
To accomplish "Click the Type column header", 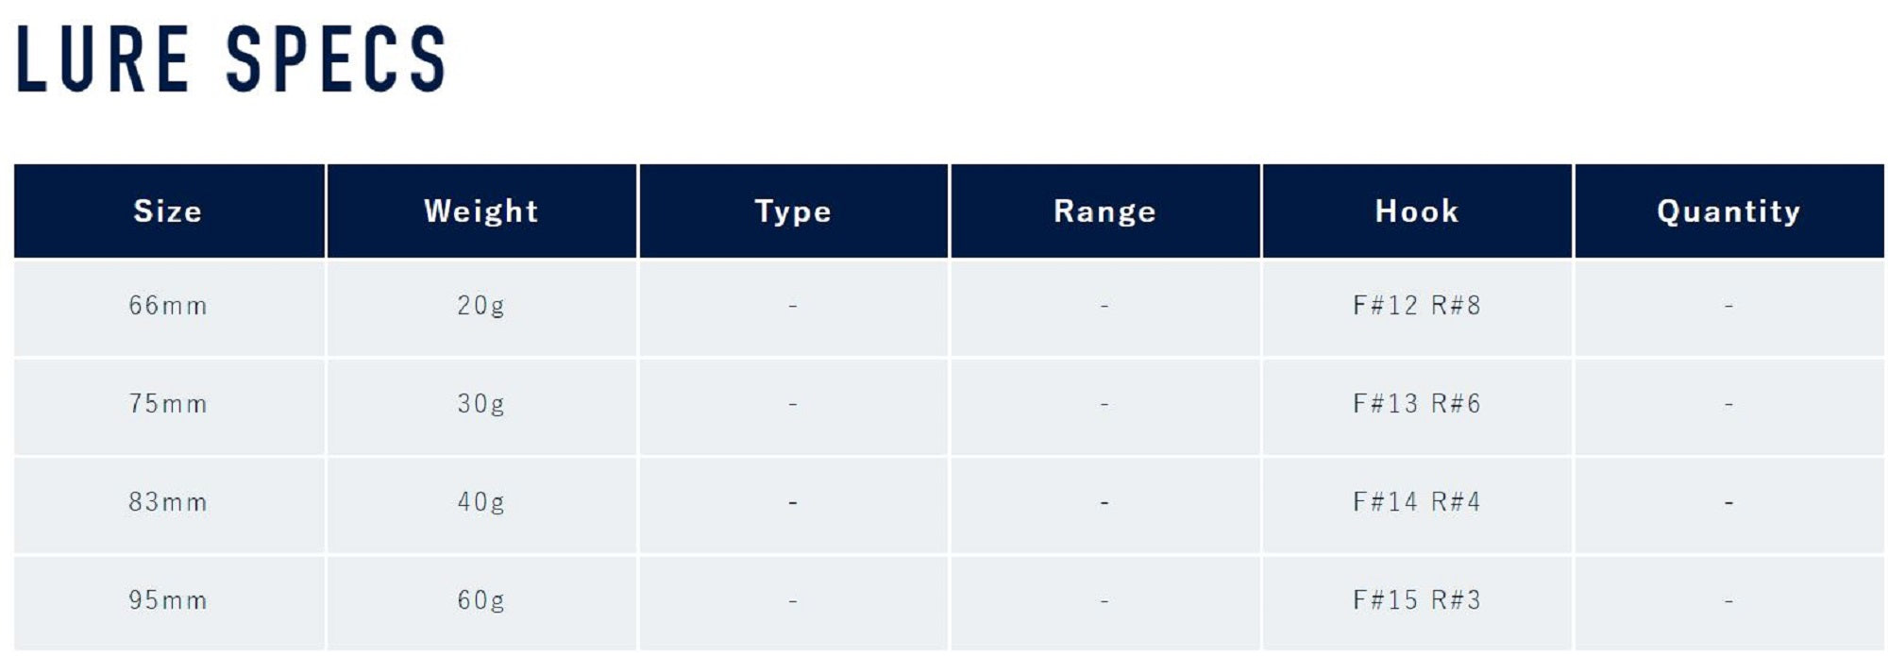I will [x=793, y=210].
